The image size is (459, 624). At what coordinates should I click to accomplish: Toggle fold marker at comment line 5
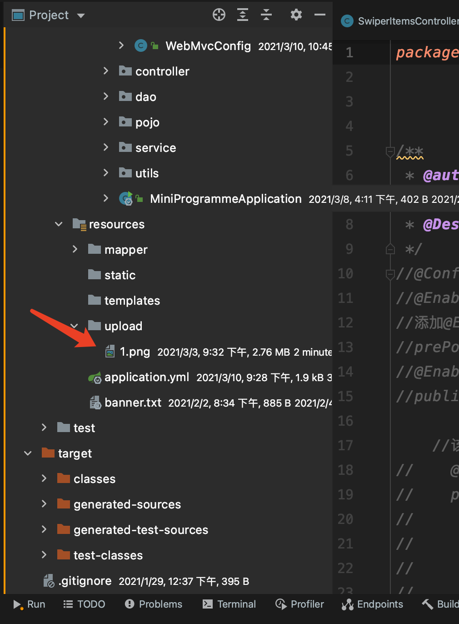(390, 151)
